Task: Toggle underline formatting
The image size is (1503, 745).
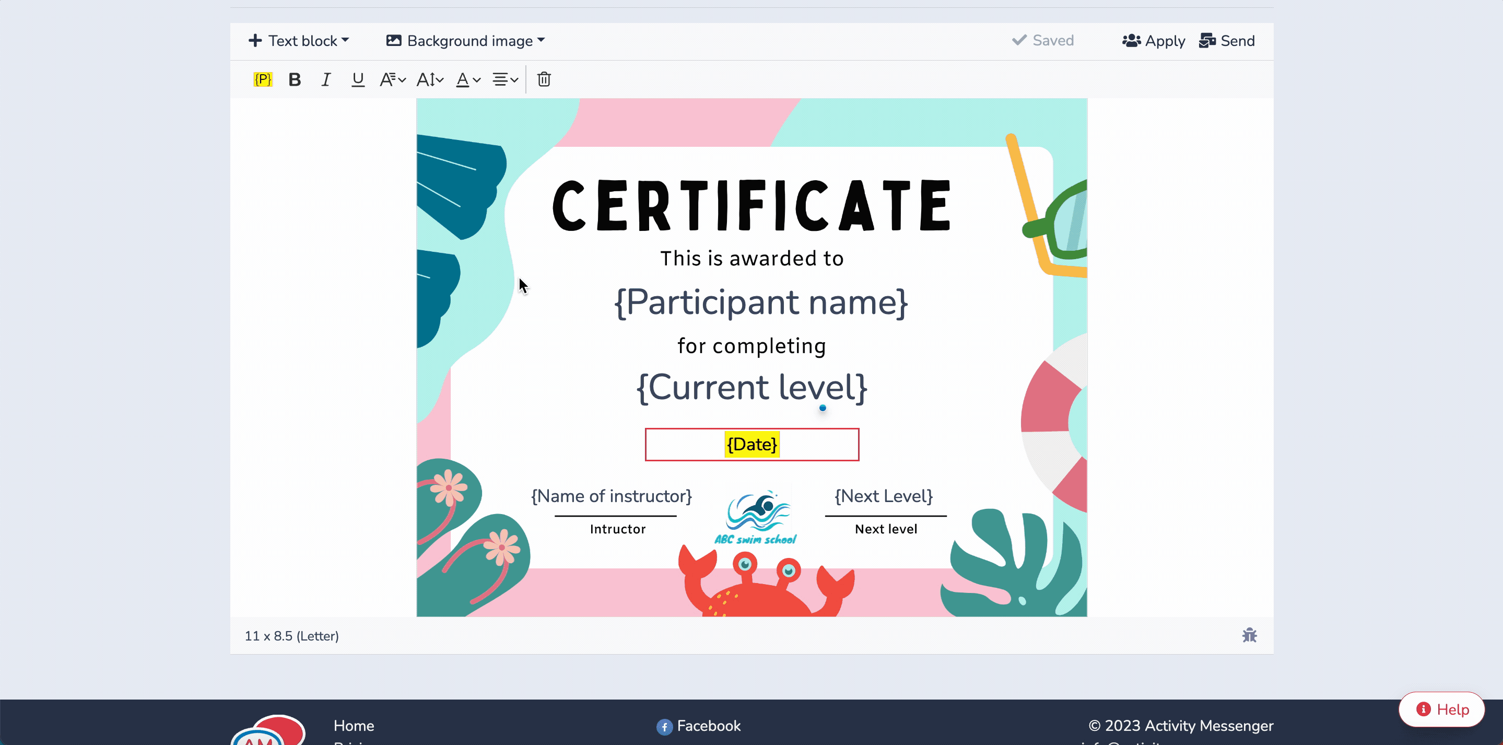Action: 358,79
